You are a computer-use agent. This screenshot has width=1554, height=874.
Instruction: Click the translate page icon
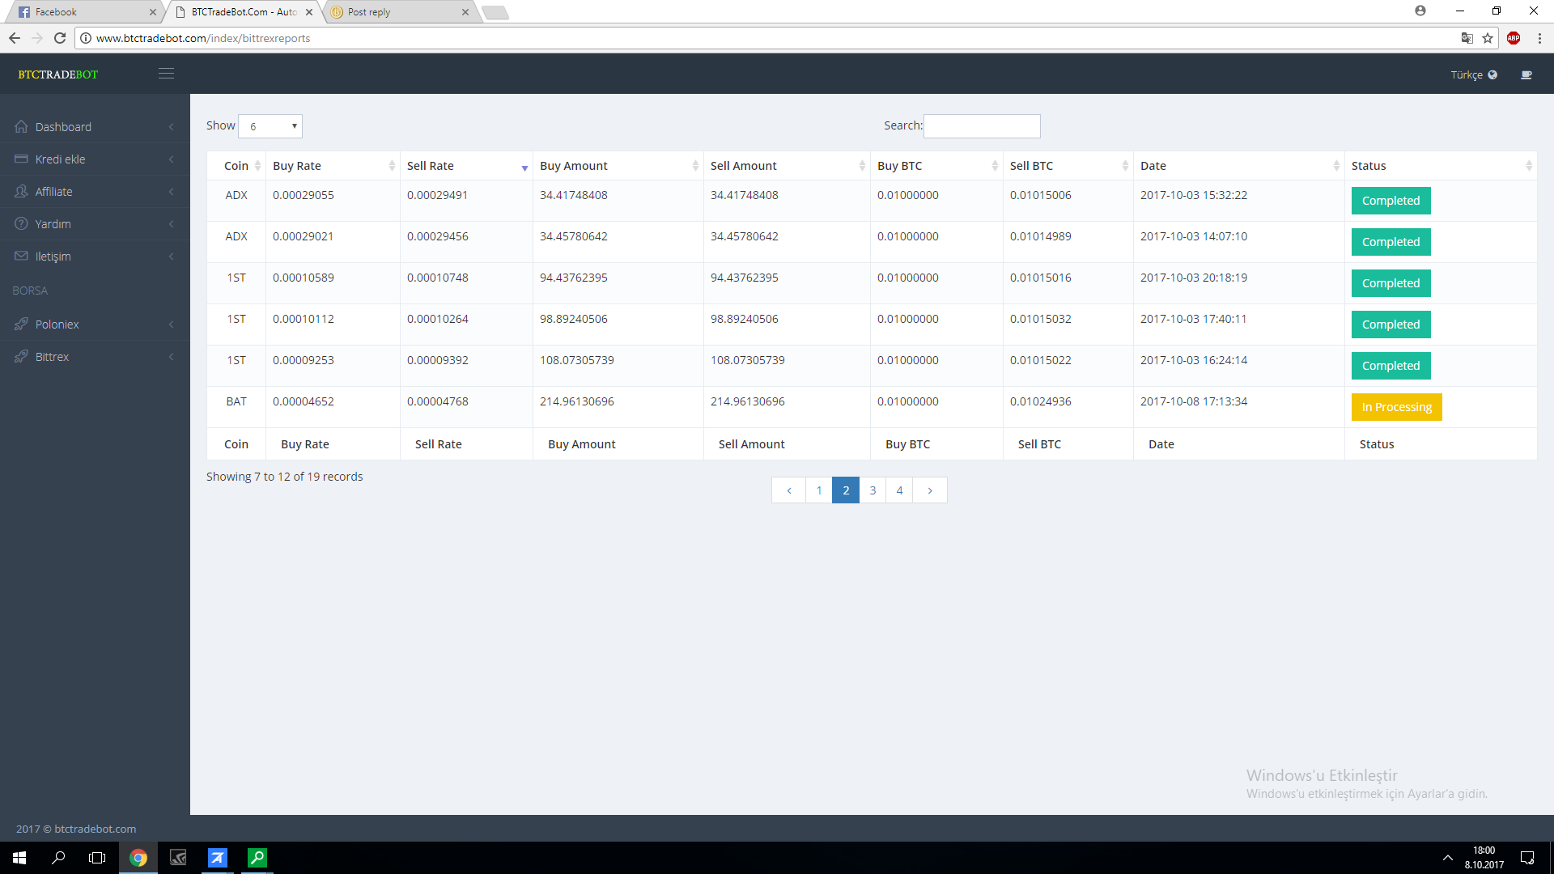(x=1467, y=38)
